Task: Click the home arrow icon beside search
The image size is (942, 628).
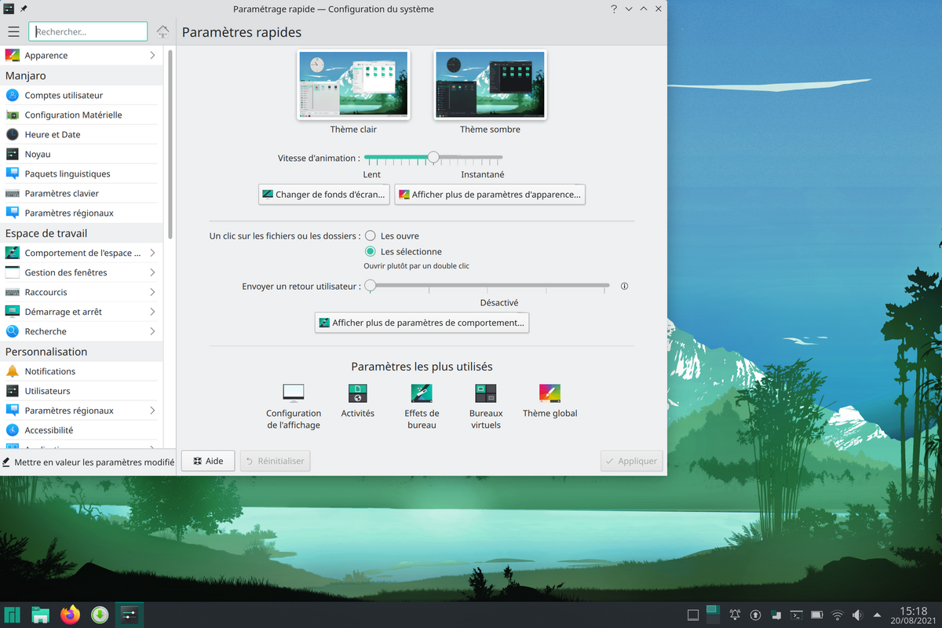Action: 162,31
